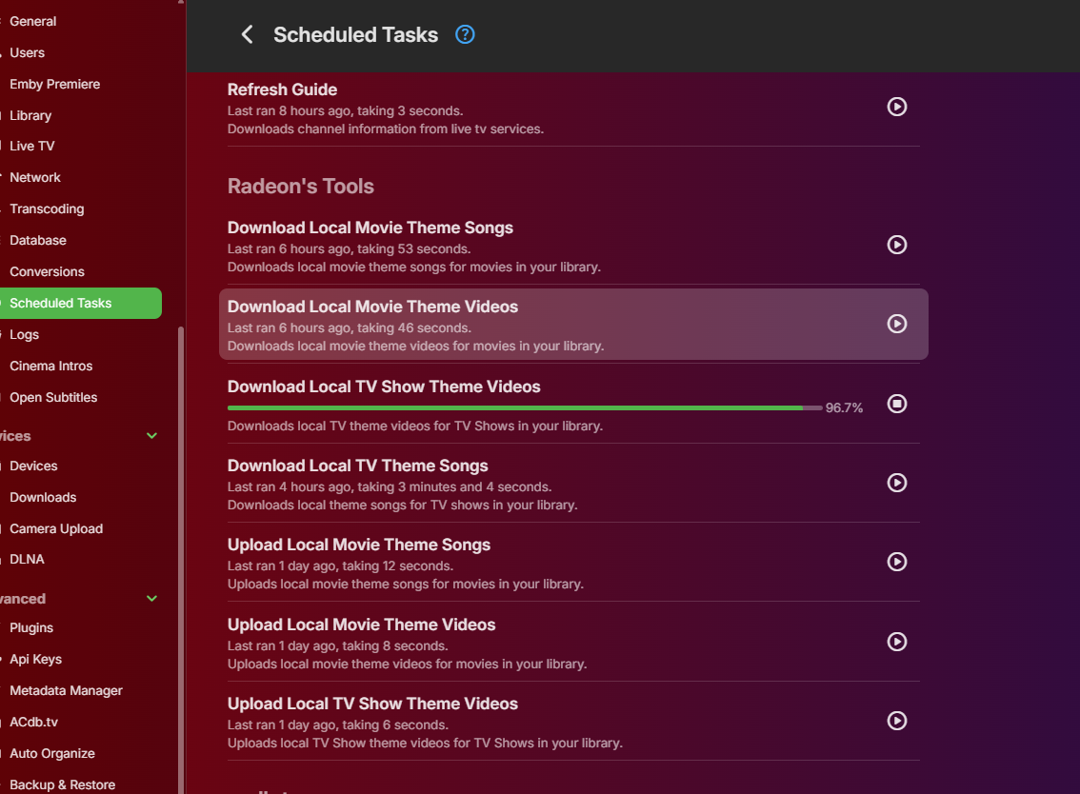This screenshot has height=794, width=1080.
Task: Open the Logs sidebar item
Action: click(25, 335)
